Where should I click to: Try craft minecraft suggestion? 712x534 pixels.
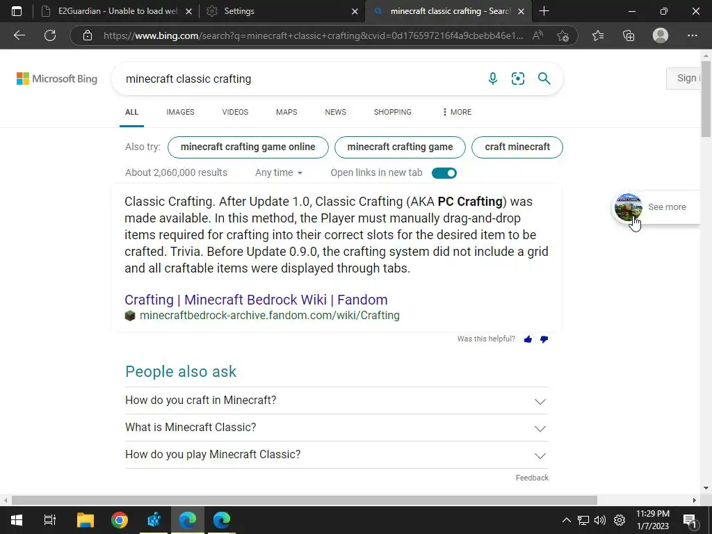pos(517,147)
